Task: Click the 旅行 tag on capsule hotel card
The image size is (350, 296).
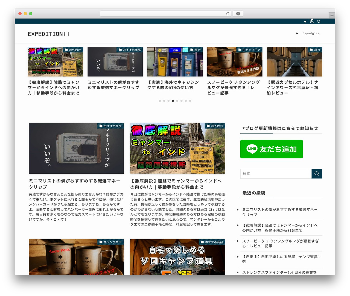Action: click(315, 50)
